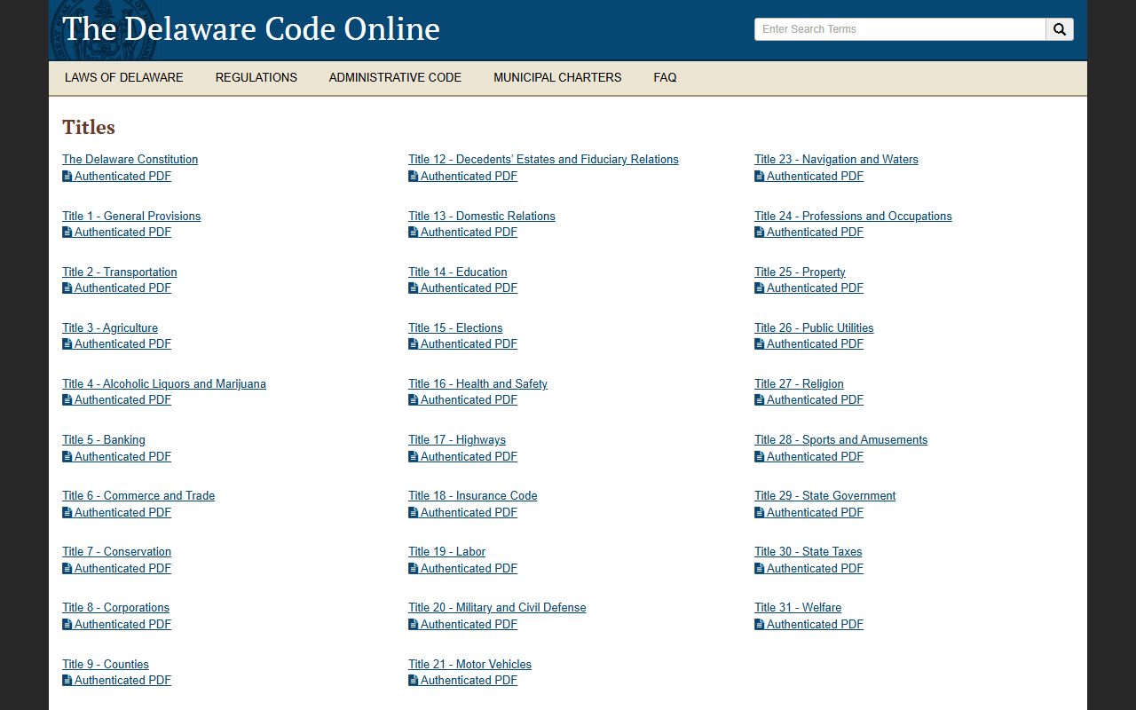Viewport: 1136px width, 710px height.
Task: Click PDF document icon under Title 14
Action: [414, 288]
